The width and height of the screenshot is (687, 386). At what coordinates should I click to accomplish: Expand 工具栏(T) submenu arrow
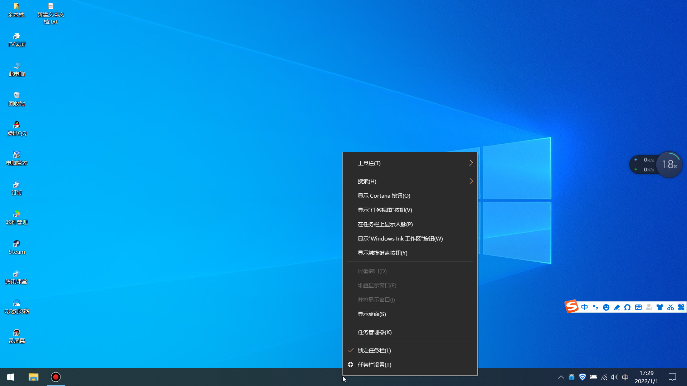pyautogui.click(x=471, y=163)
